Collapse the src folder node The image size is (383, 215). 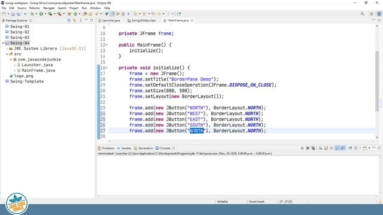7,54
